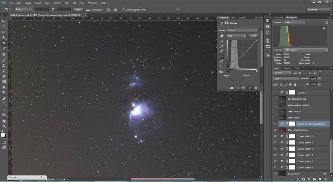
Task: Open histogram Channel Colors dropdown
Action: coord(294,22)
